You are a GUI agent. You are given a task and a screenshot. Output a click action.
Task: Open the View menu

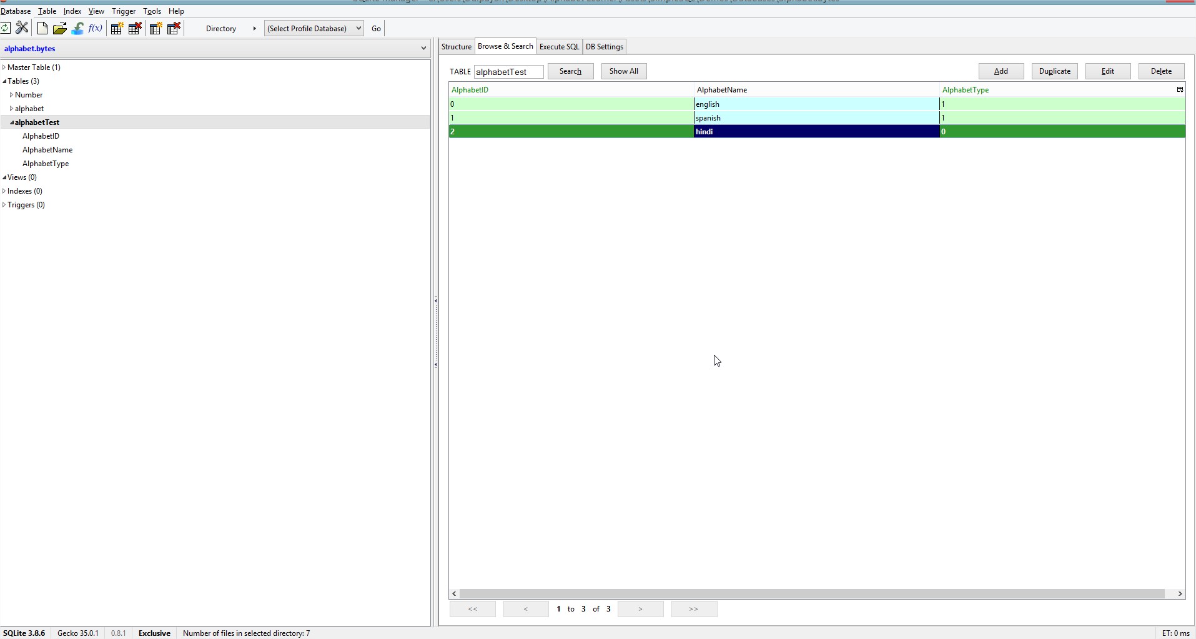pyautogui.click(x=96, y=11)
